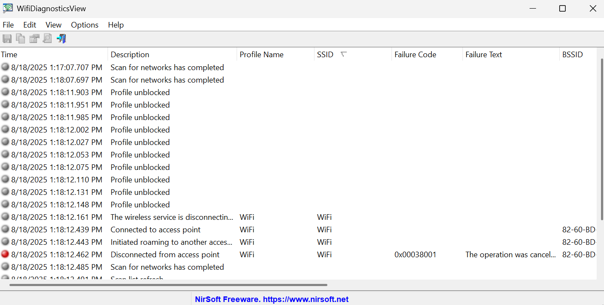
Task: Open the View menu
Action: click(53, 25)
